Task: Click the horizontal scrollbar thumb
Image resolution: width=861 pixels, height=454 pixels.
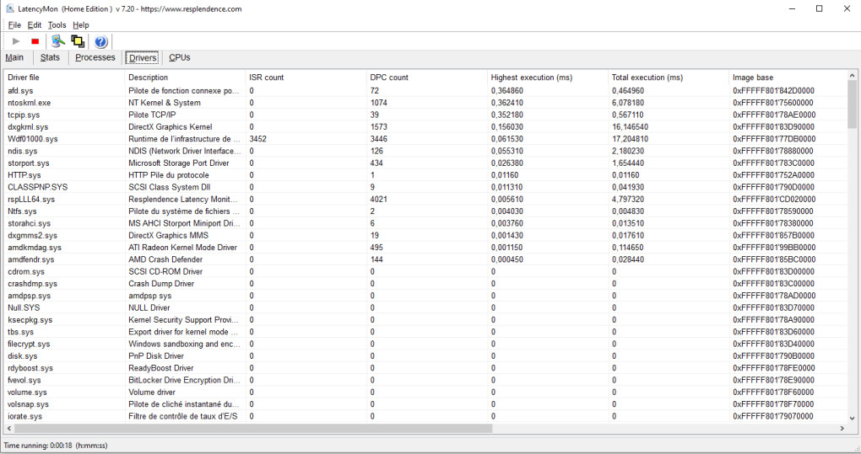Action: pyautogui.click(x=253, y=428)
